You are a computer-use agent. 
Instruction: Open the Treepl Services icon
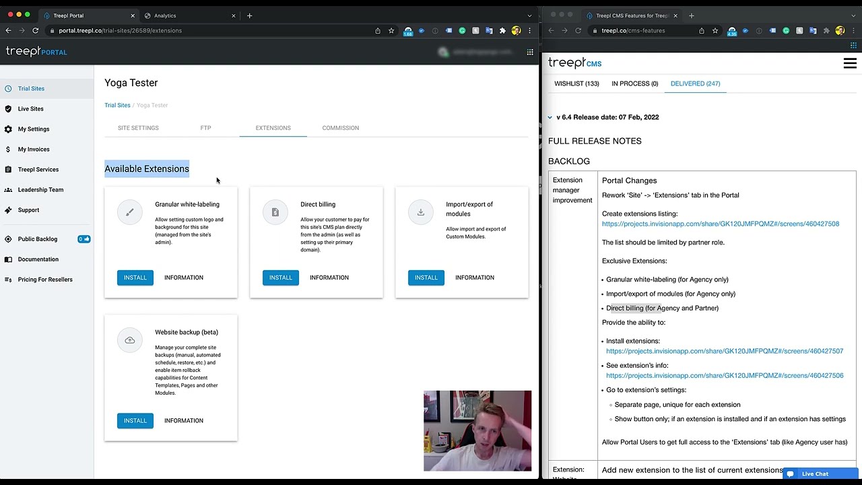point(8,169)
